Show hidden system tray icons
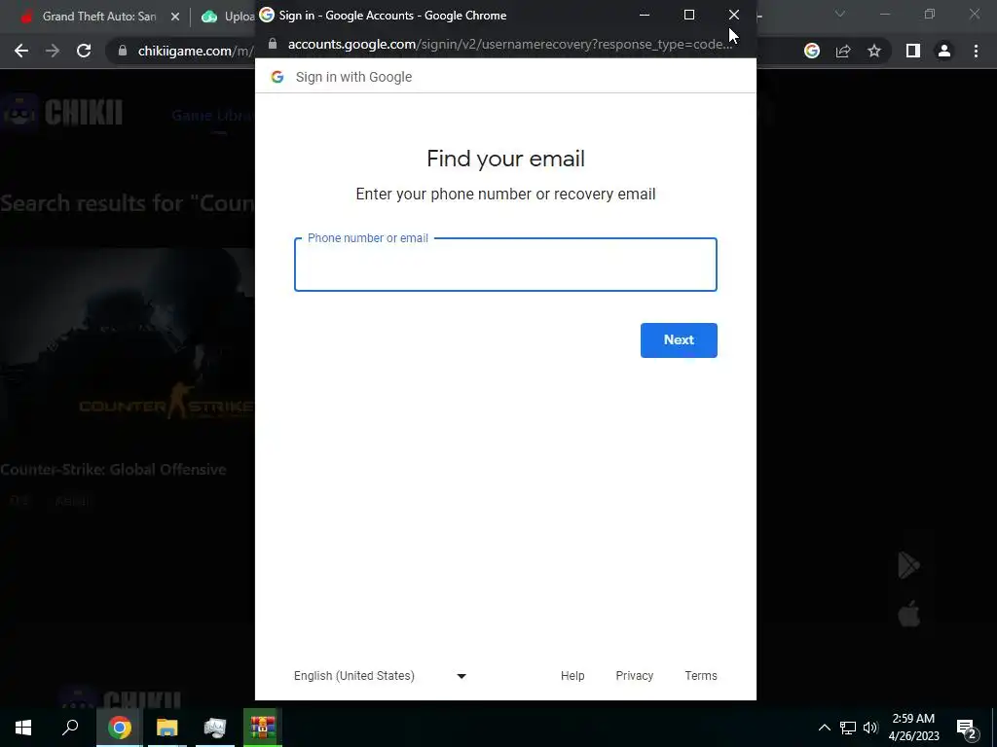Image resolution: width=997 pixels, height=747 pixels. (x=824, y=728)
